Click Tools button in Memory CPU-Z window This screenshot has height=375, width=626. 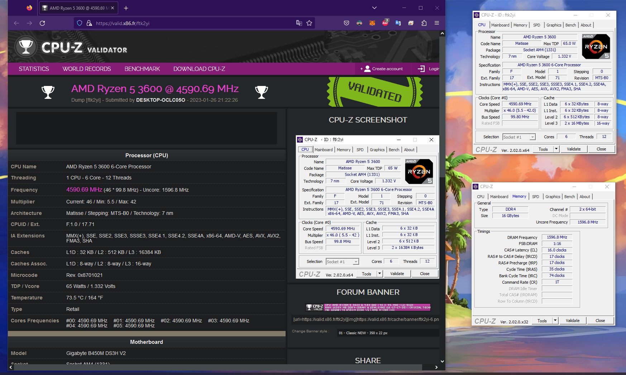click(x=542, y=321)
